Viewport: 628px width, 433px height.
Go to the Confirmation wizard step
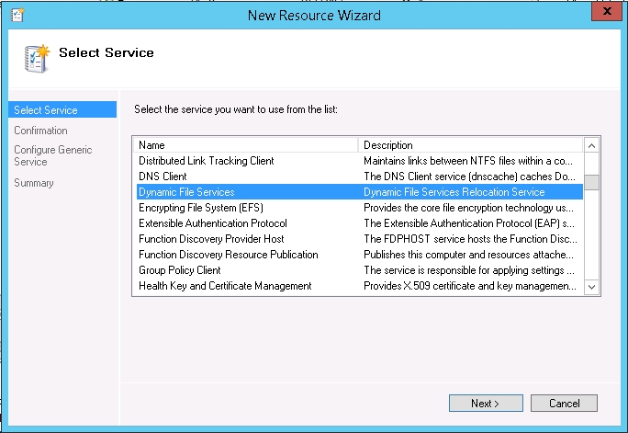coord(40,131)
